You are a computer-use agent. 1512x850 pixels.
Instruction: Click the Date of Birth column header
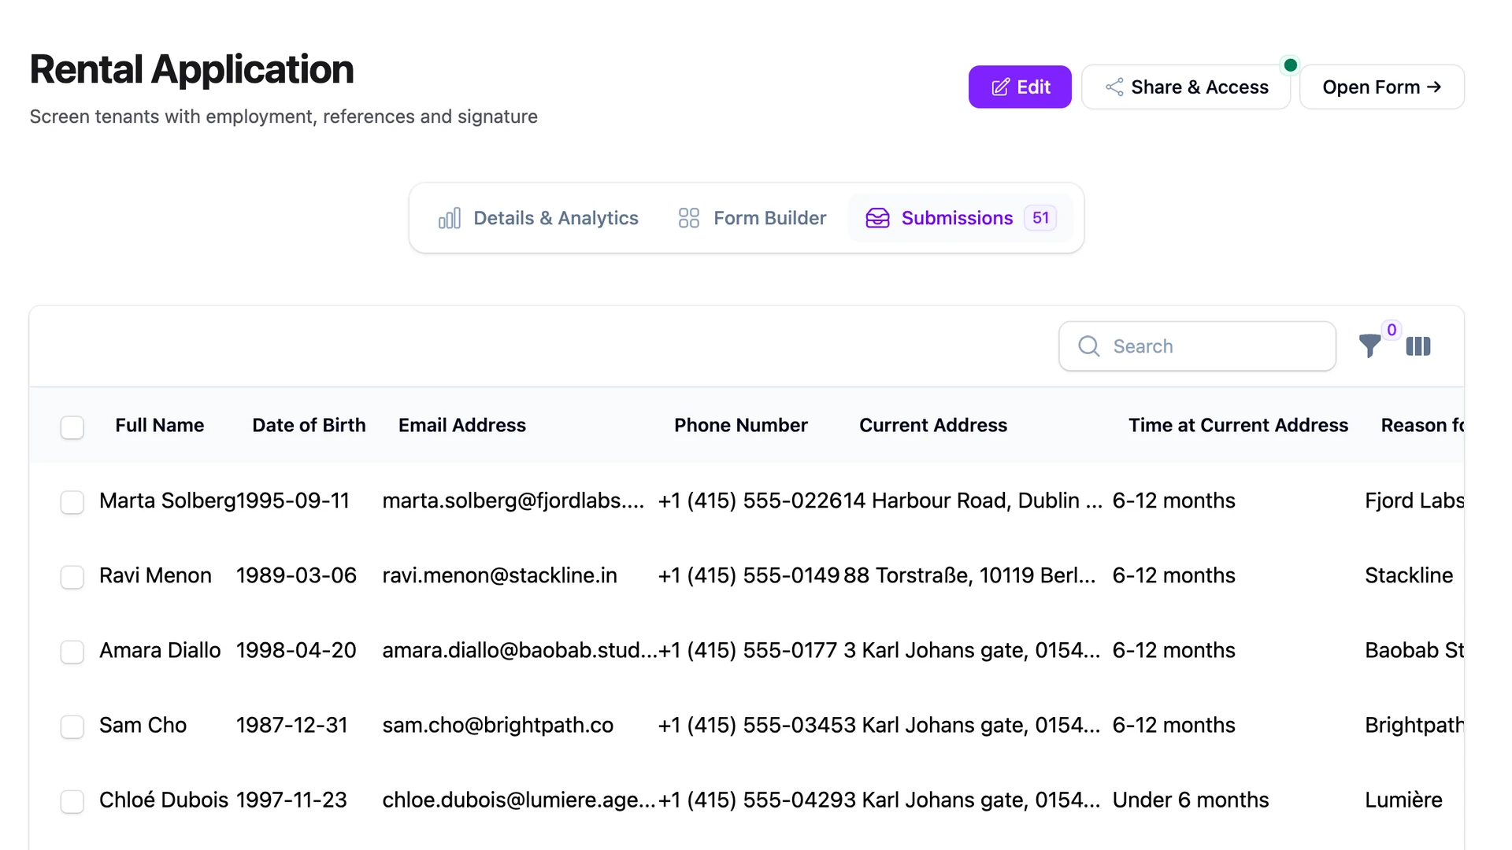(x=309, y=425)
